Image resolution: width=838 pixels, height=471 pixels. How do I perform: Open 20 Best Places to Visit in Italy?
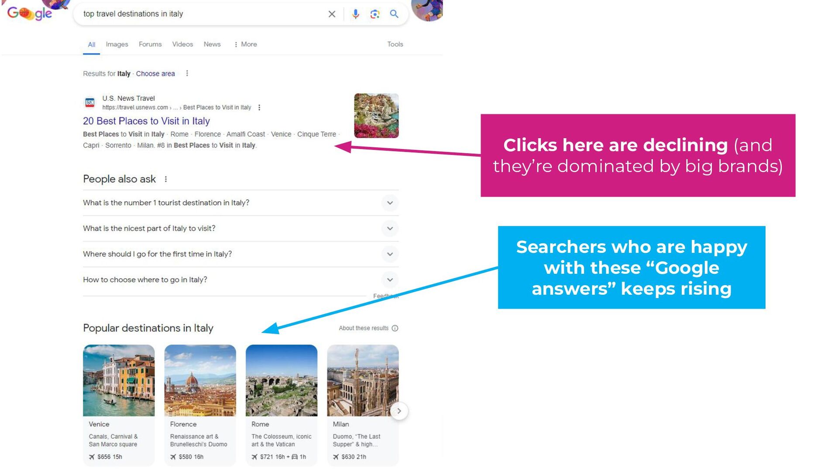[146, 121]
